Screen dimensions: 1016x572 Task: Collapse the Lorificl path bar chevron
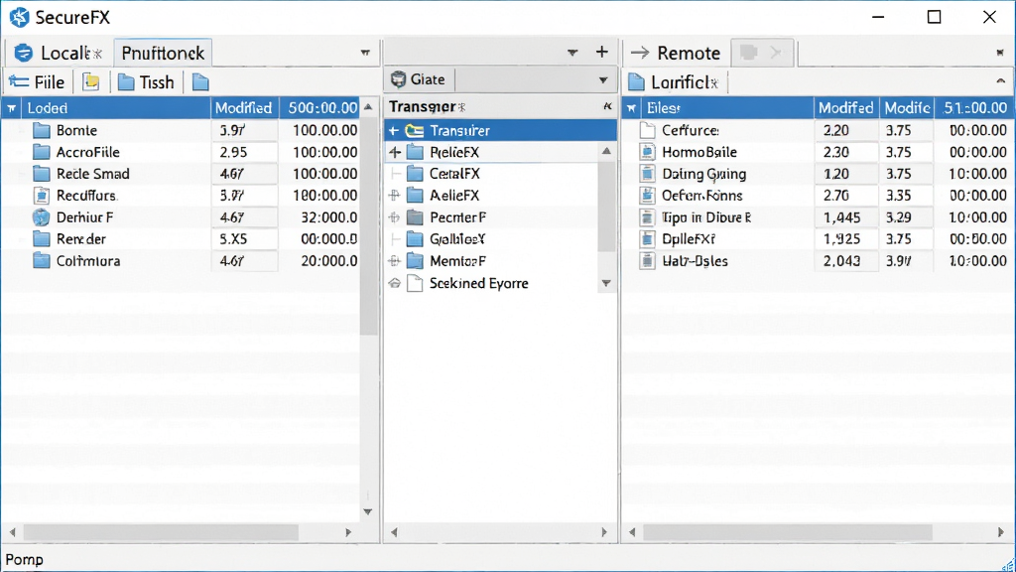[1000, 81]
